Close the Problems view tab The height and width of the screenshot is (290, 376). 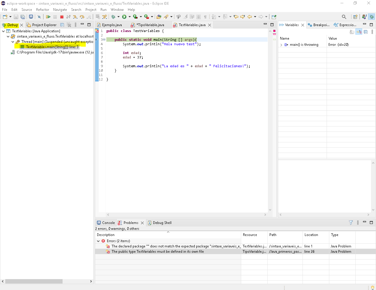pyautogui.click(x=142, y=223)
